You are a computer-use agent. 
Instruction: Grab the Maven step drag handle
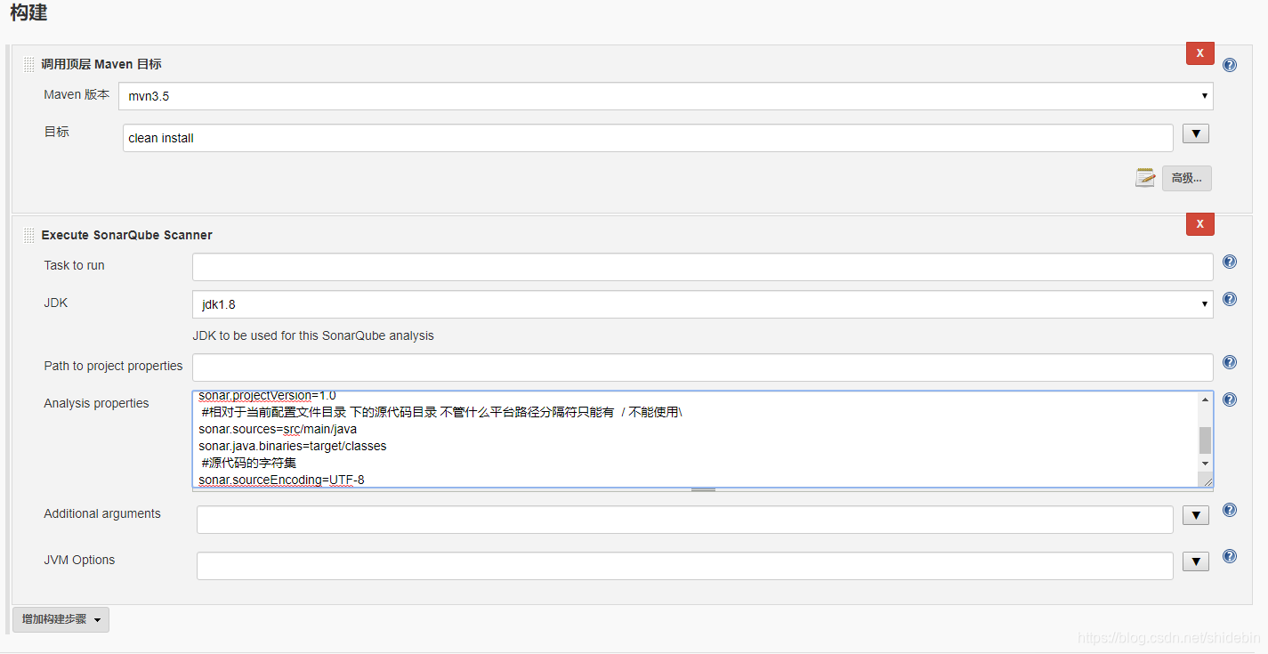tap(29, 64)
